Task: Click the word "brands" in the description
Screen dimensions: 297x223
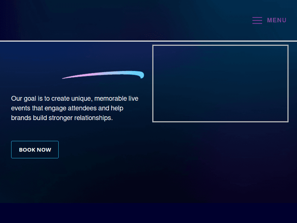Action: pyautogui.click(x=21, y=118)
